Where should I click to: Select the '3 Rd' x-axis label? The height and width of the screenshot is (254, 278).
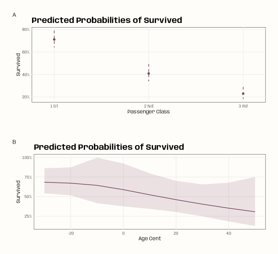(x=243, y=106)
